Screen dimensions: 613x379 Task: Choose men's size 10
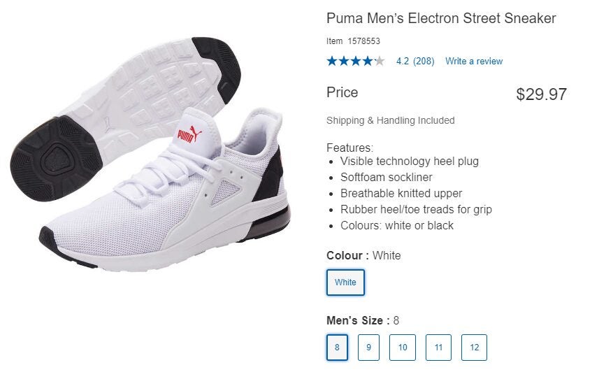(x=403, y=348)
